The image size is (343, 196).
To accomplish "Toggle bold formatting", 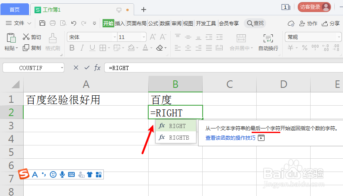I will tap(72, 48).
